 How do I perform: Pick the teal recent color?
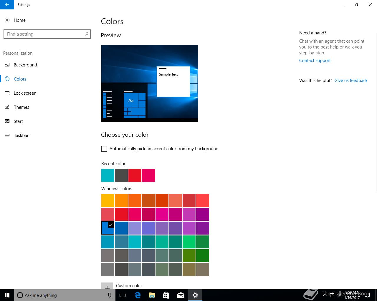[108, 175]
